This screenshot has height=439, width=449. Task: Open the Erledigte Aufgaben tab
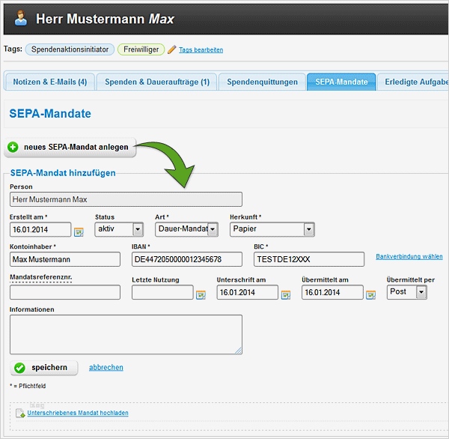click(413, 82)
